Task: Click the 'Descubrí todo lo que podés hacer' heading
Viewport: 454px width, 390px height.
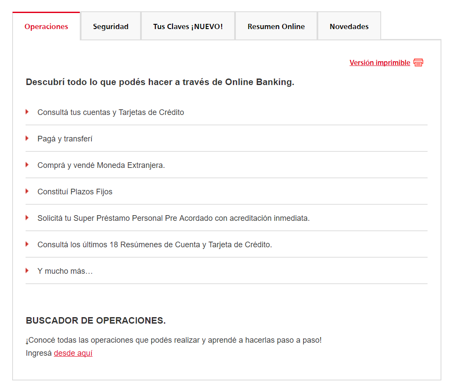Action: pyautogui.click(x=160, y=82)
